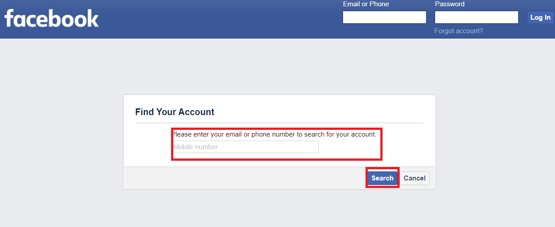Click the facebook logo
The height and width of the screenshot is (227, 555).
(52, 19)
